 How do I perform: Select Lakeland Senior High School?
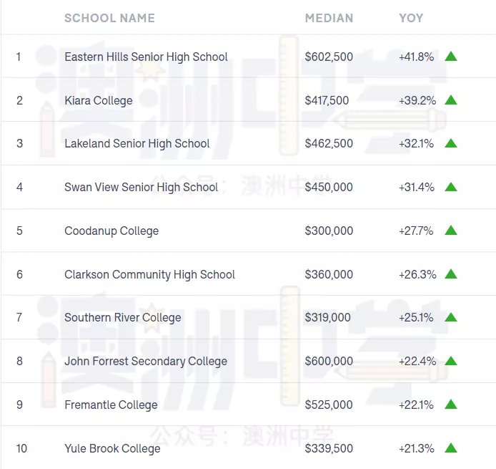(137, 143)
